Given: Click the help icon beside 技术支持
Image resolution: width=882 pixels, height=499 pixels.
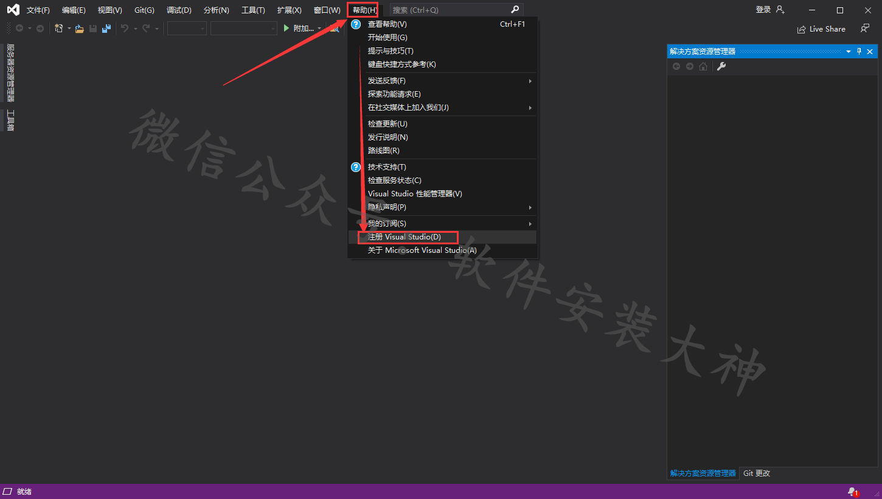Looking at the screenshot, I should point(356,167).
